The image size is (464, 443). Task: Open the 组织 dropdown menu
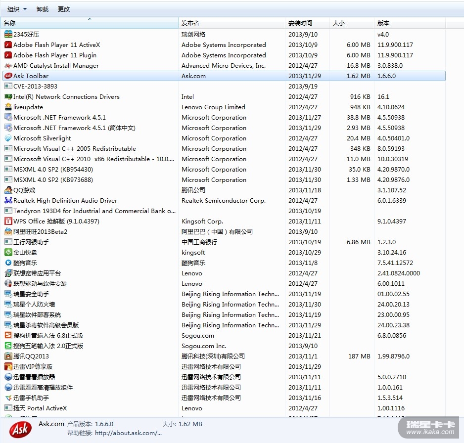(x=17, y=9)
